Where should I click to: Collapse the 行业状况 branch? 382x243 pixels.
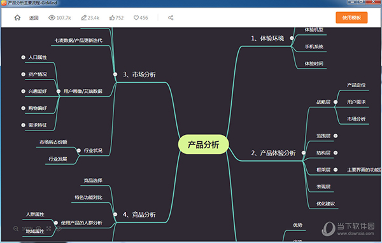pos(79,150)
